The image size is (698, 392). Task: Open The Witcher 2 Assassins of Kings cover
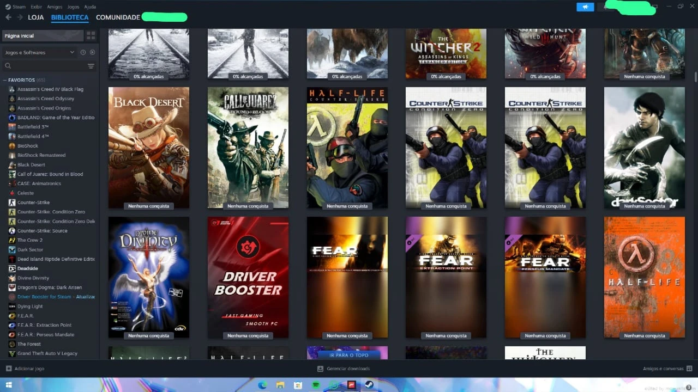(446, 54)
